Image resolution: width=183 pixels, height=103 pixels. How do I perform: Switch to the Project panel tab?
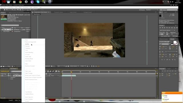pos(3,13)
